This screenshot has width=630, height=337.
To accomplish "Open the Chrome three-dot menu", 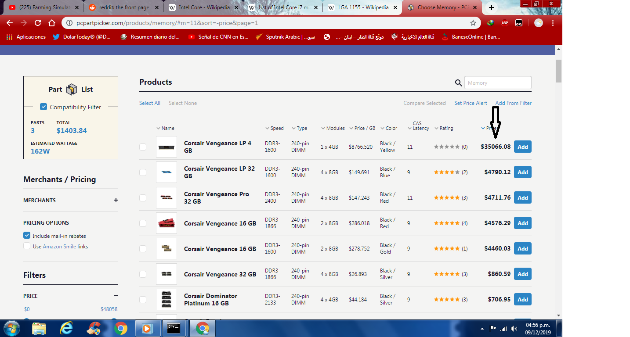I will (553, 23).
